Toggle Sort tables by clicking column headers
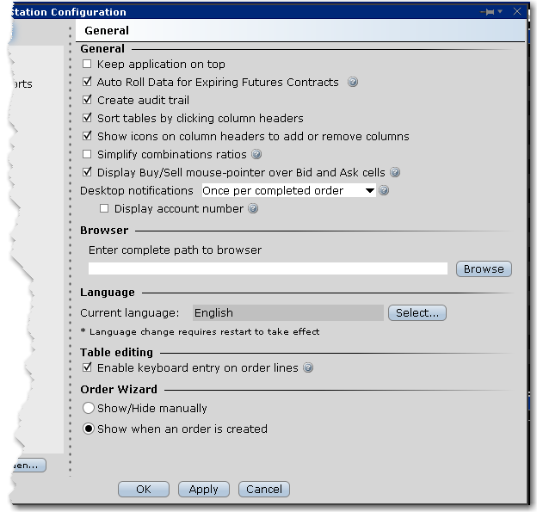The width and height of the screenshot is (537, 512). pos(87,119)
